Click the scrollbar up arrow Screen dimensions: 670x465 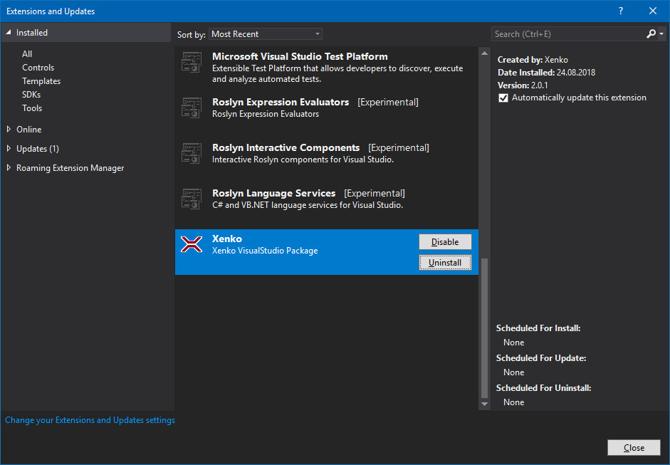[x=484, y=53]
